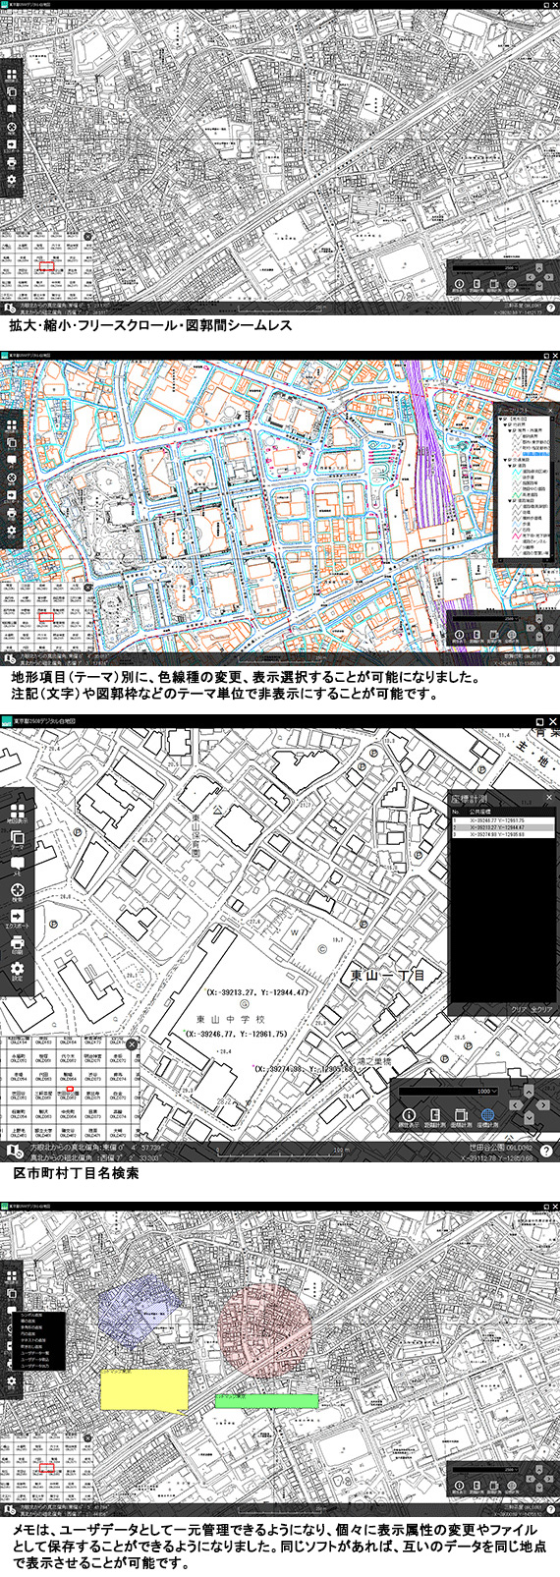The height and width of the screenshot is (1577, 560).
Task: Toggle 交通施設 checkbox in テーマリスト panel
Action: (x=510, y=460)
